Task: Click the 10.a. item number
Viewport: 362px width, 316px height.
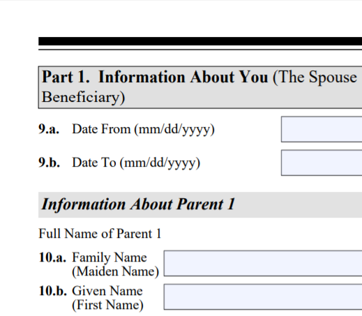Action: [x=52, y=257]
